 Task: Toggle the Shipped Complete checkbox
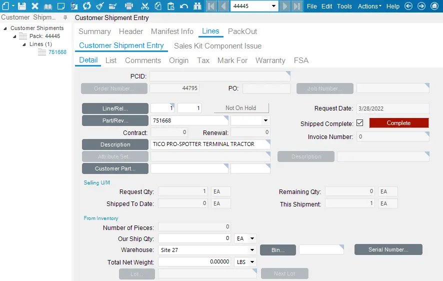pos(359,123)
